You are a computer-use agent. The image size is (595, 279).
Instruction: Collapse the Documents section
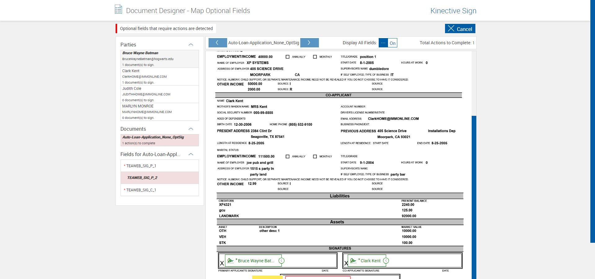pos(191,129)
